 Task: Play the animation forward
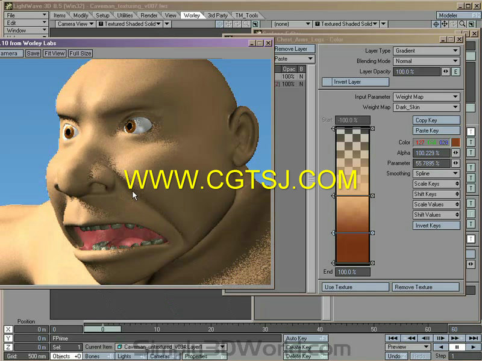pos(473,347)
